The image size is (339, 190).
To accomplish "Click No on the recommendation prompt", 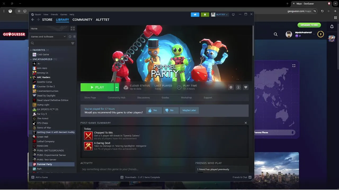I will tap(171, 110).
